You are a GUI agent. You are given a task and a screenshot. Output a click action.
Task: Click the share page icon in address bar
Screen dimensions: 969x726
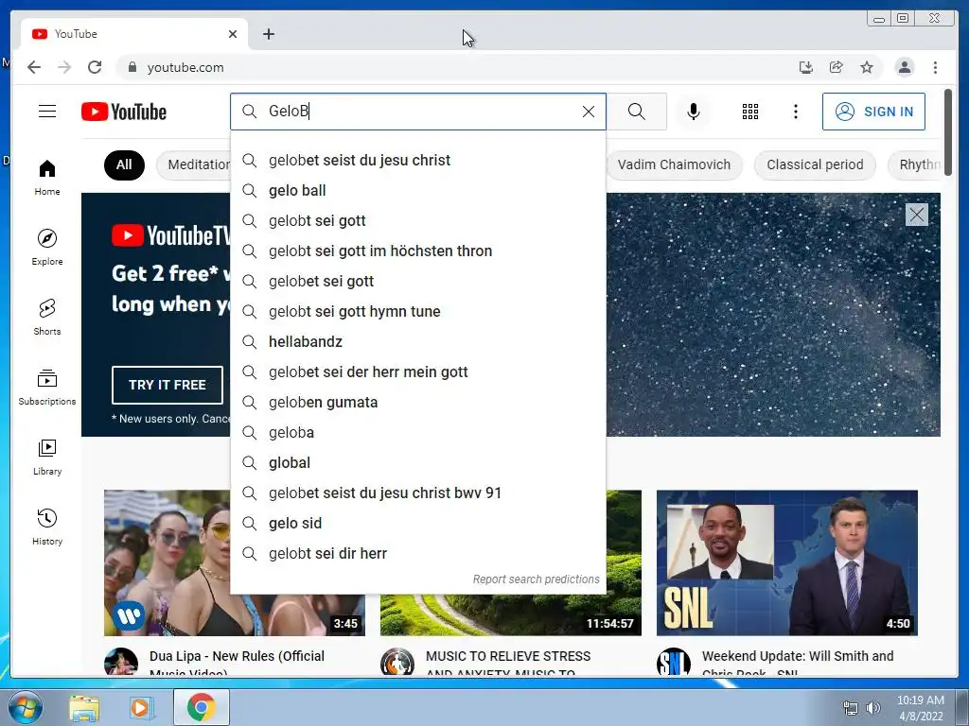point(837,67)
